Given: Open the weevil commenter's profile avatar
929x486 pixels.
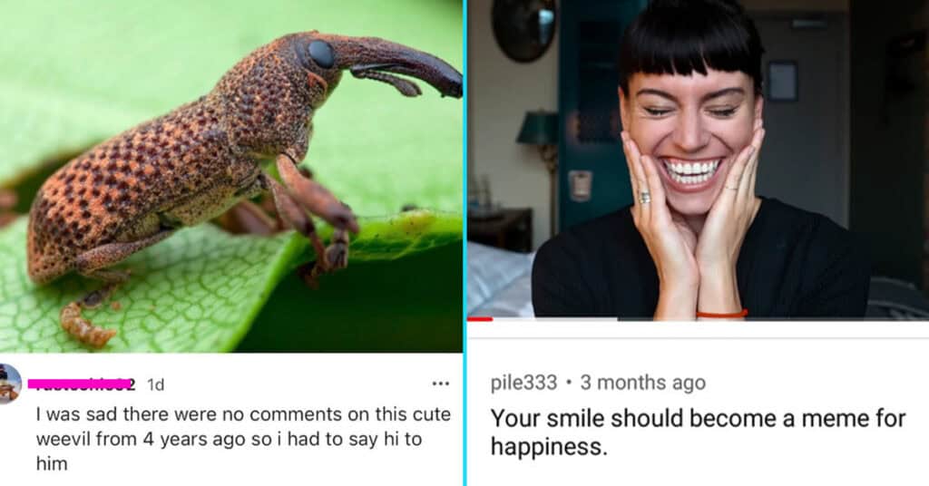Looking at the screenshot, I should tap(10, 384).
